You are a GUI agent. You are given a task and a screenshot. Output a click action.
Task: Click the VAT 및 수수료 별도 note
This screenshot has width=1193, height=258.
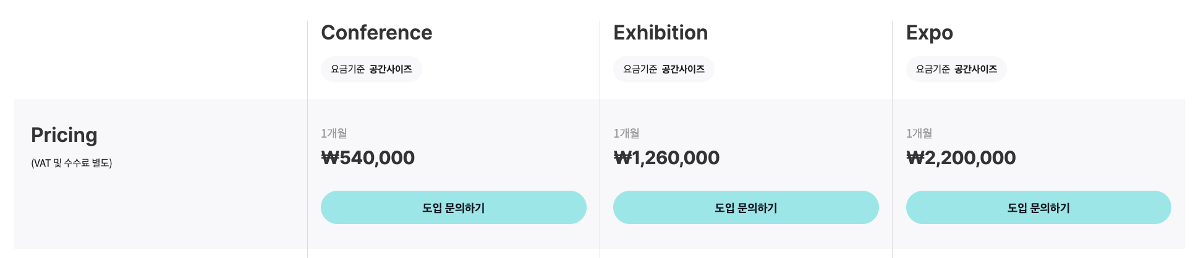(x=72, y=163)
